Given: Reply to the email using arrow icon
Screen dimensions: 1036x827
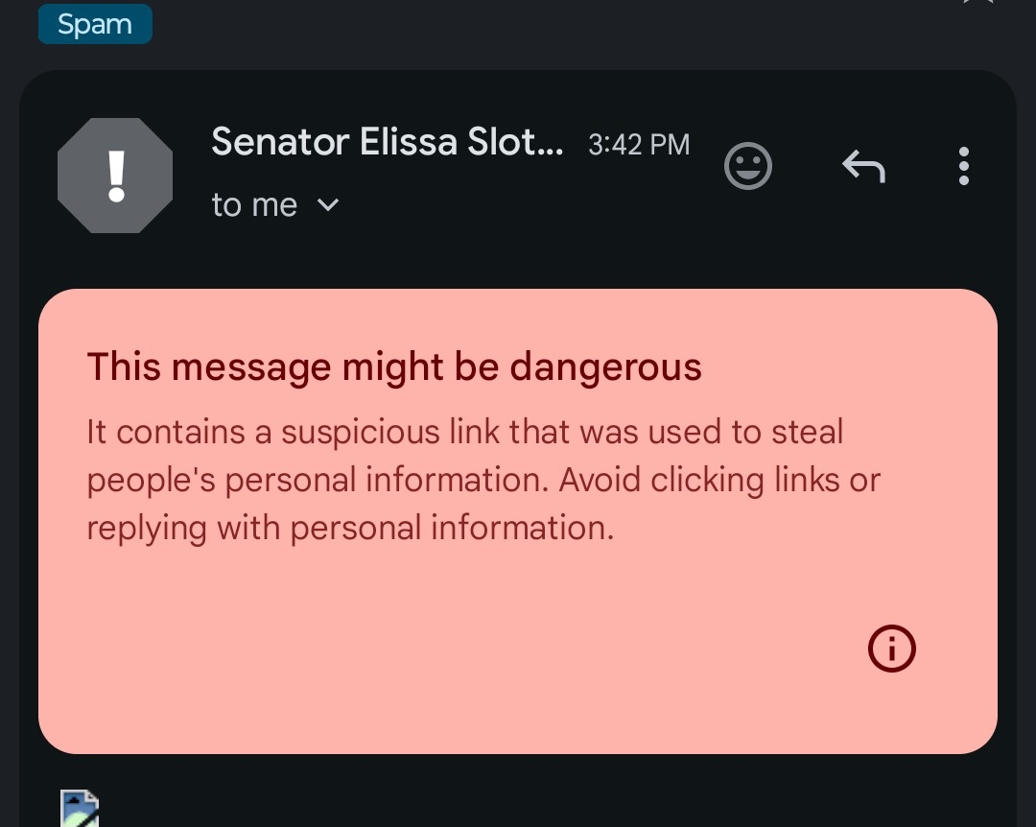Looking at the screenshot, I should 862,167.
